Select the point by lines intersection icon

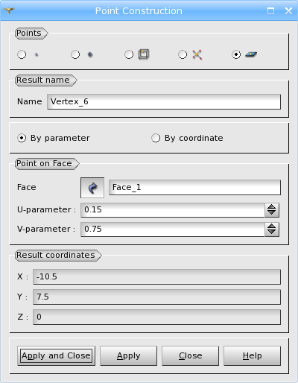[x=197, y=54]
